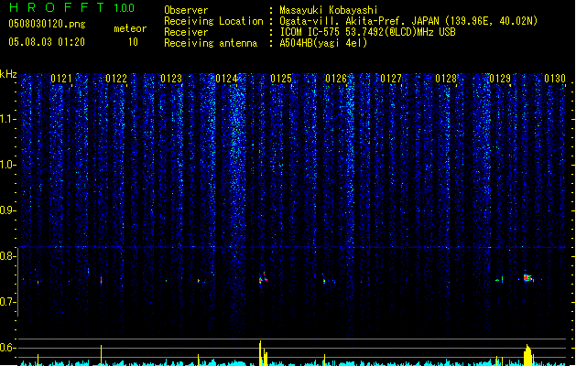Click the 0.8 kHz axis label
This screenshot has width=576, height=366.
click(x=7, y=256)
